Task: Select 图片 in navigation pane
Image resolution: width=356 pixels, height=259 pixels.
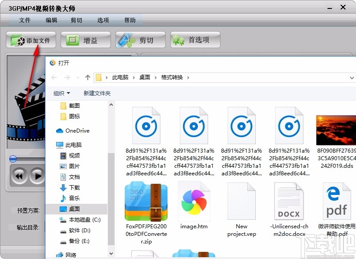Action: [x=70, y=166]
